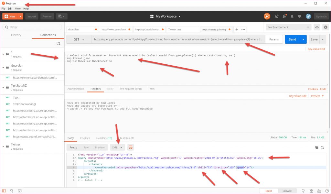Select the Raw response view

tap(86, 147)
